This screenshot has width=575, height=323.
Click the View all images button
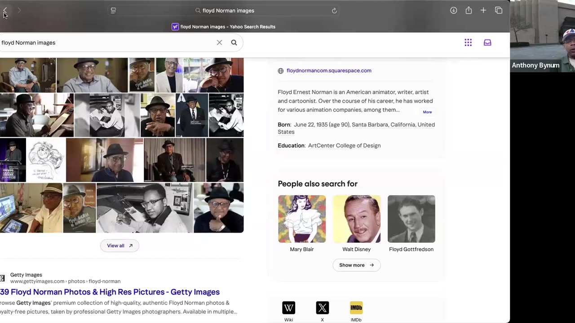coord(119,245)
